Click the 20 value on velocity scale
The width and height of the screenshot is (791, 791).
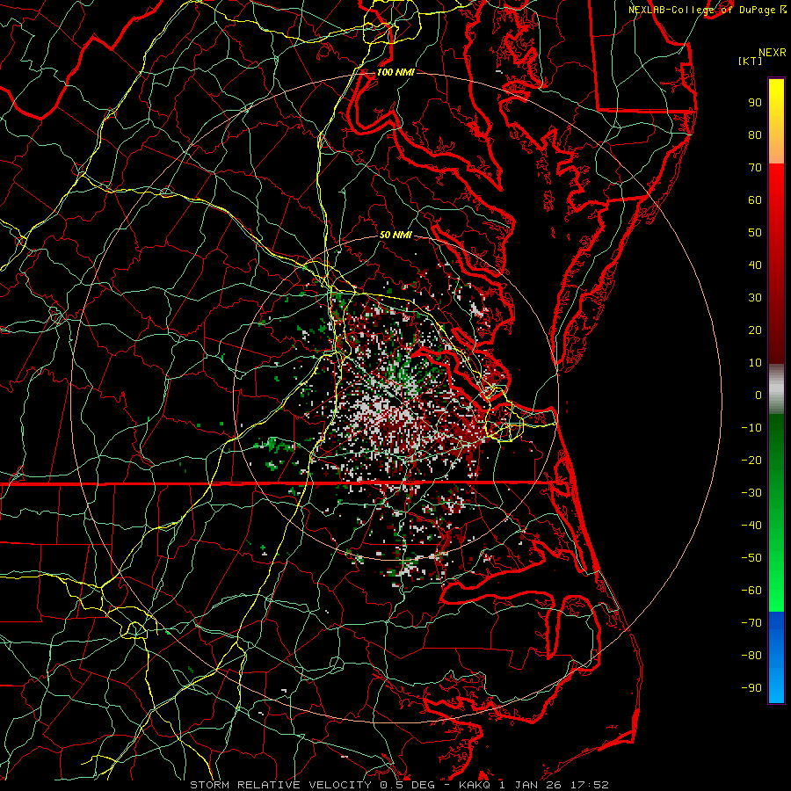(x=755, y=330)
